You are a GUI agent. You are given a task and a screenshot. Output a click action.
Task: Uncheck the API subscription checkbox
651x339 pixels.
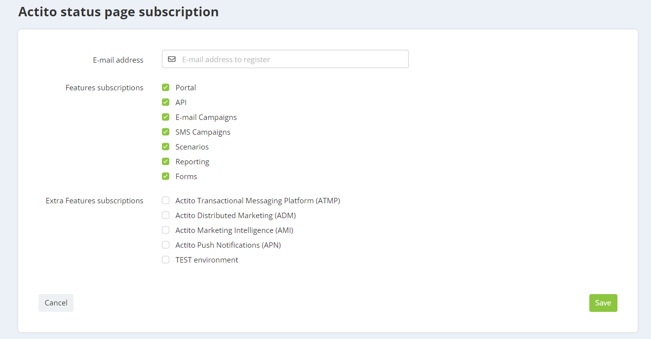coord(166,103)
